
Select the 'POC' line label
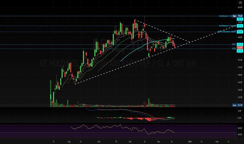pos(234,45)
